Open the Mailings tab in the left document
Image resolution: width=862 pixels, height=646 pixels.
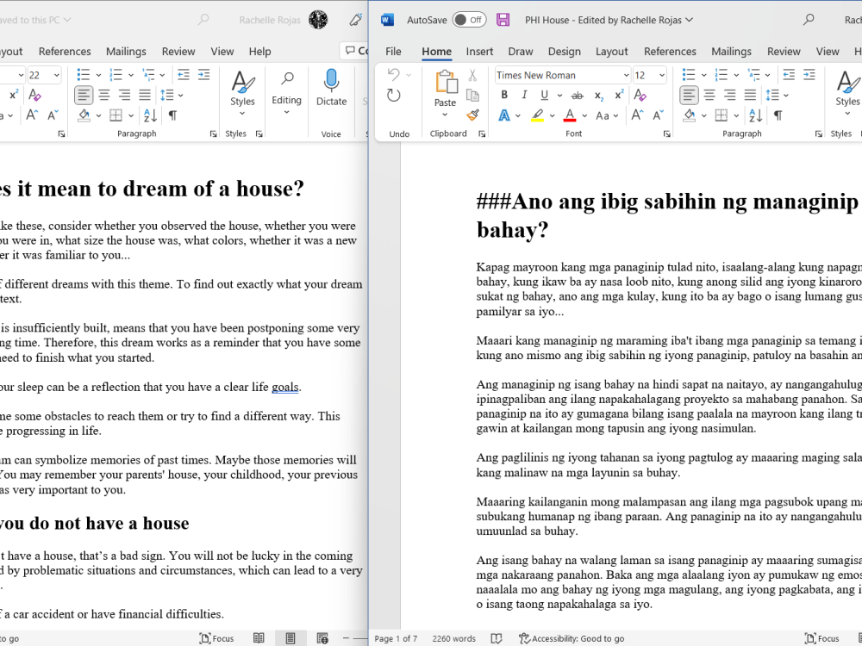[x=126, y=52]
